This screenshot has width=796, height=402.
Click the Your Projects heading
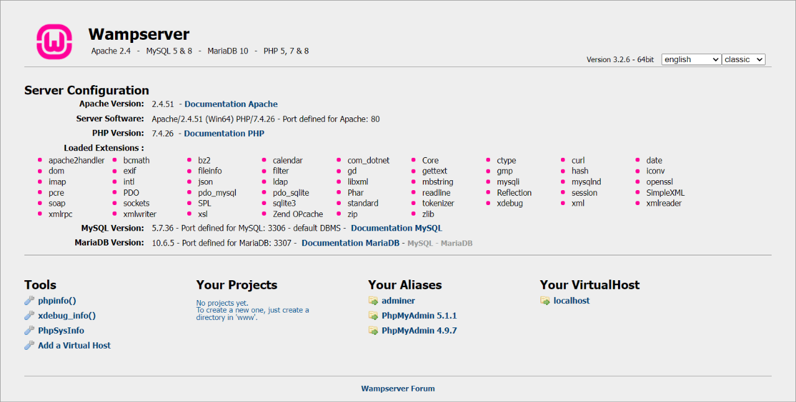[x=237, y=285]
